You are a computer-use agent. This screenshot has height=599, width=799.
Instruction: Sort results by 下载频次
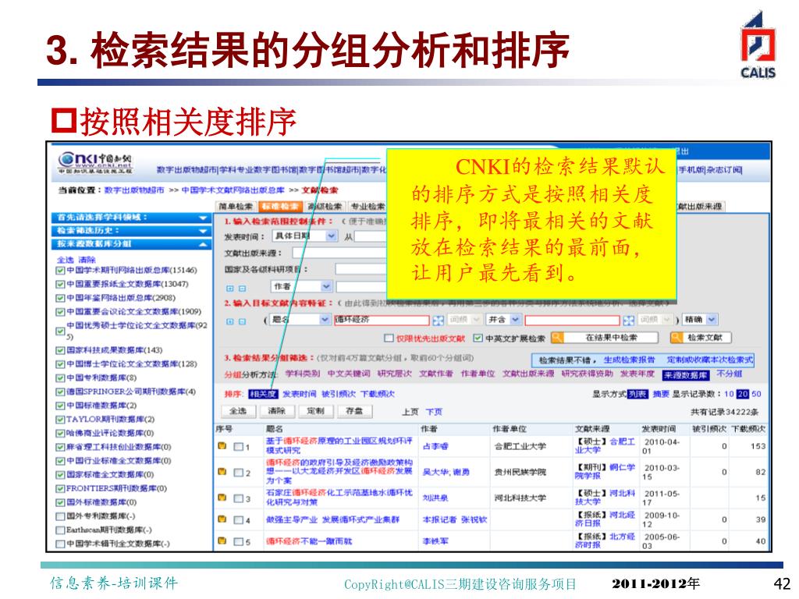(378, 394)
